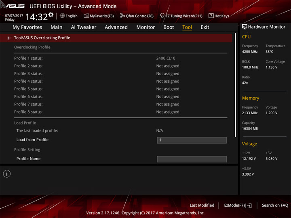The image size is (291, 218).
Task: Click the BIOS version 2.17.1246 copyright line
Action: pos(145,213)
